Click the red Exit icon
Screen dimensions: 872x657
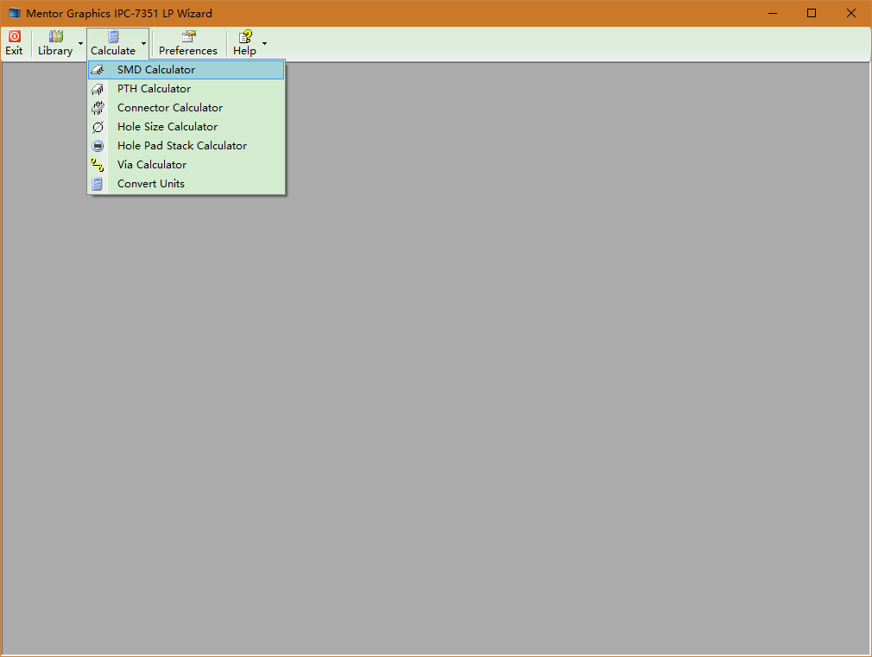click(x=15, y=36)
